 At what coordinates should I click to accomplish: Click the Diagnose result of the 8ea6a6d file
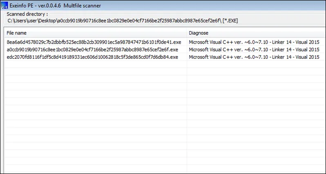pos(254,42)
